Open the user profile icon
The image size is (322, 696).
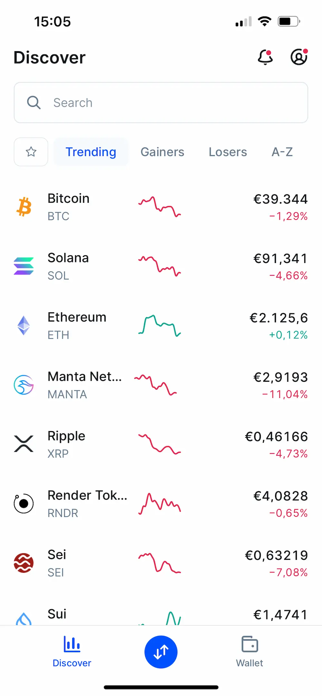click(x=299, y=58)
